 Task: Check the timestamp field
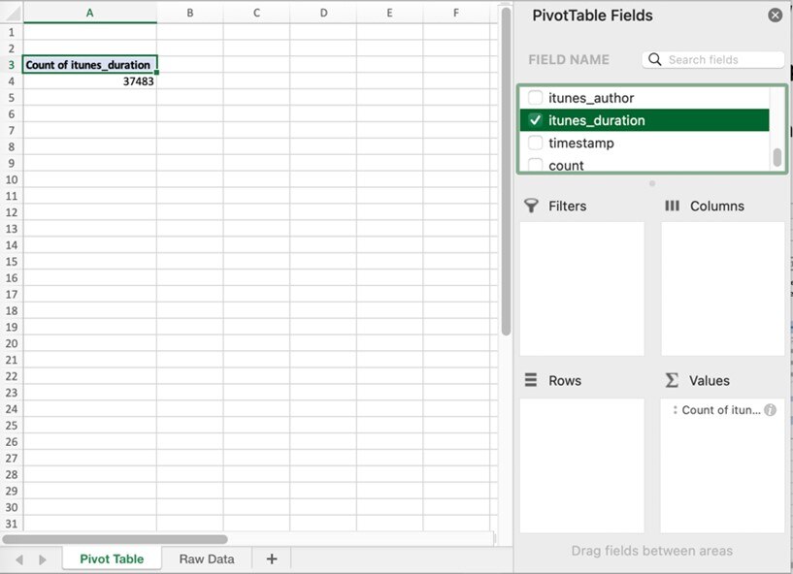point(535,143)
